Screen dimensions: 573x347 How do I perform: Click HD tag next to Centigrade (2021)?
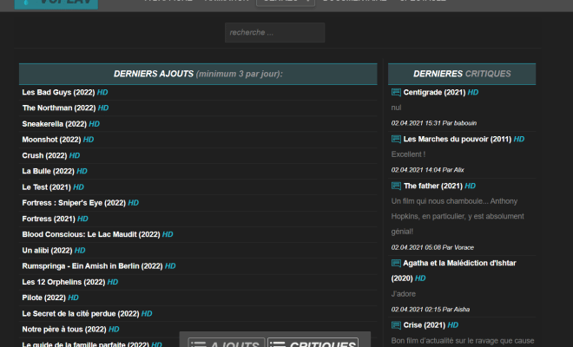pyautogui.click(x=473, y=93)
